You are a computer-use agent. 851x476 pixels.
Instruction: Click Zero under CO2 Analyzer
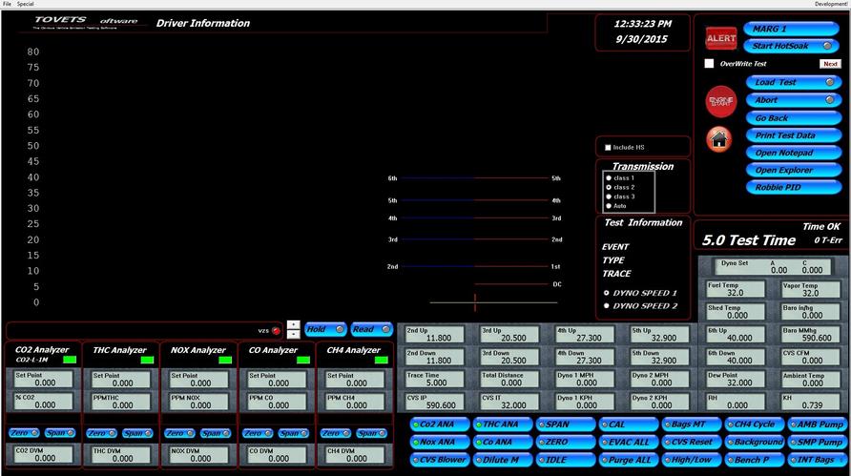point(24,433)
